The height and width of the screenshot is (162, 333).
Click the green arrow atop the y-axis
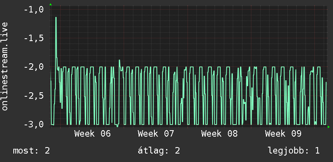(x=51, y=4)
